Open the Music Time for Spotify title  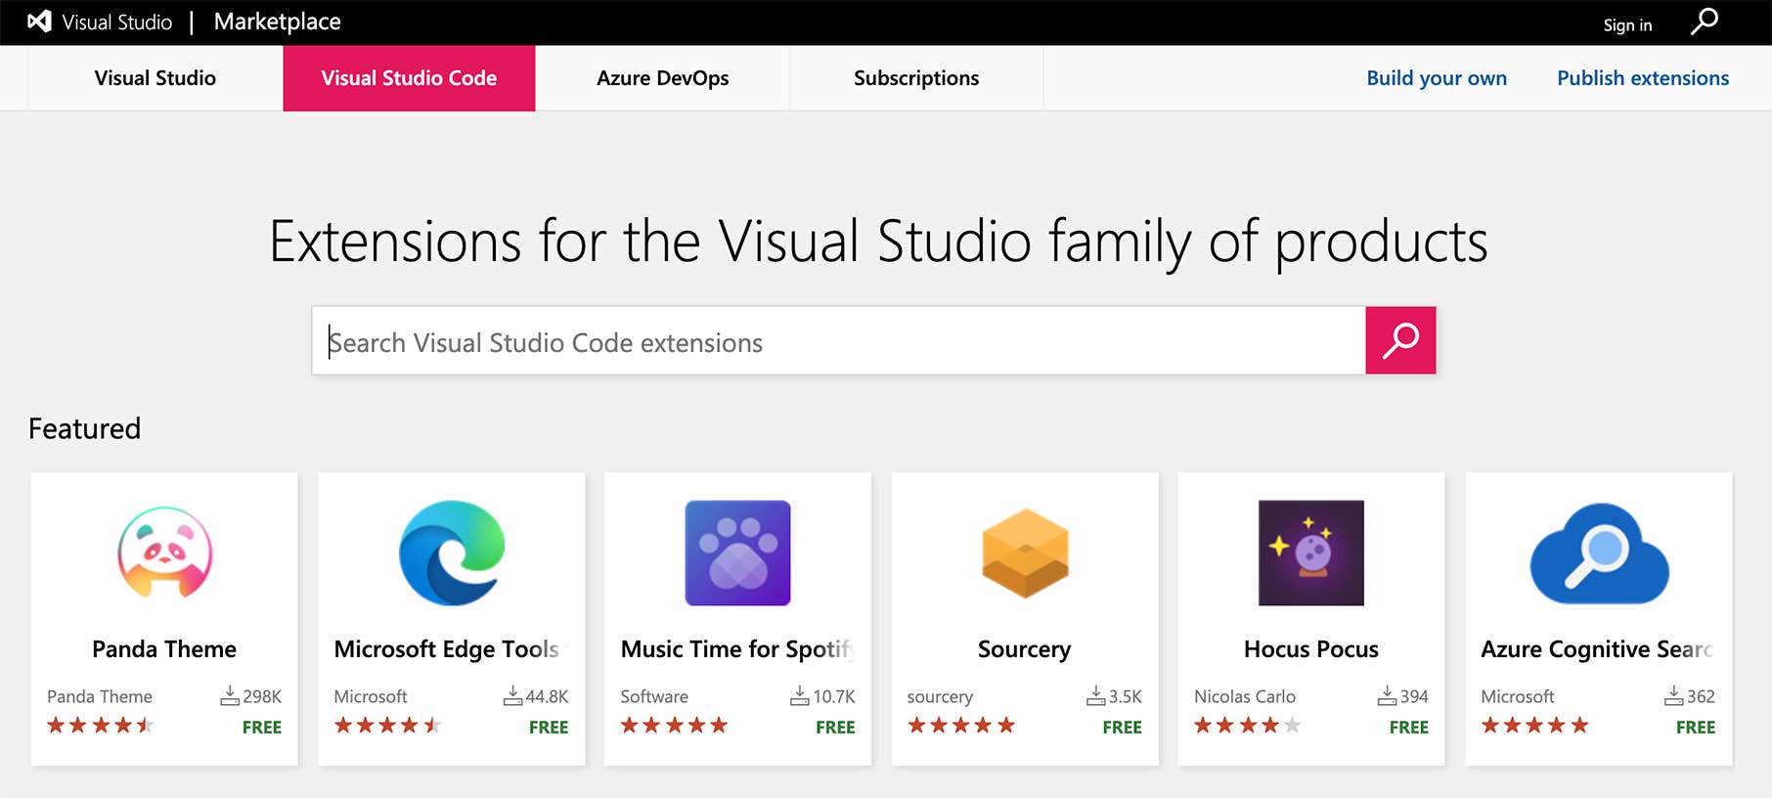coord(737,649)
